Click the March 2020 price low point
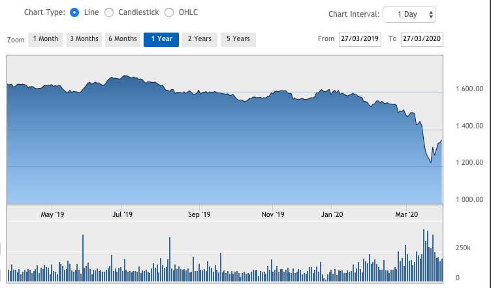The image size is (491, 288). 431,162
